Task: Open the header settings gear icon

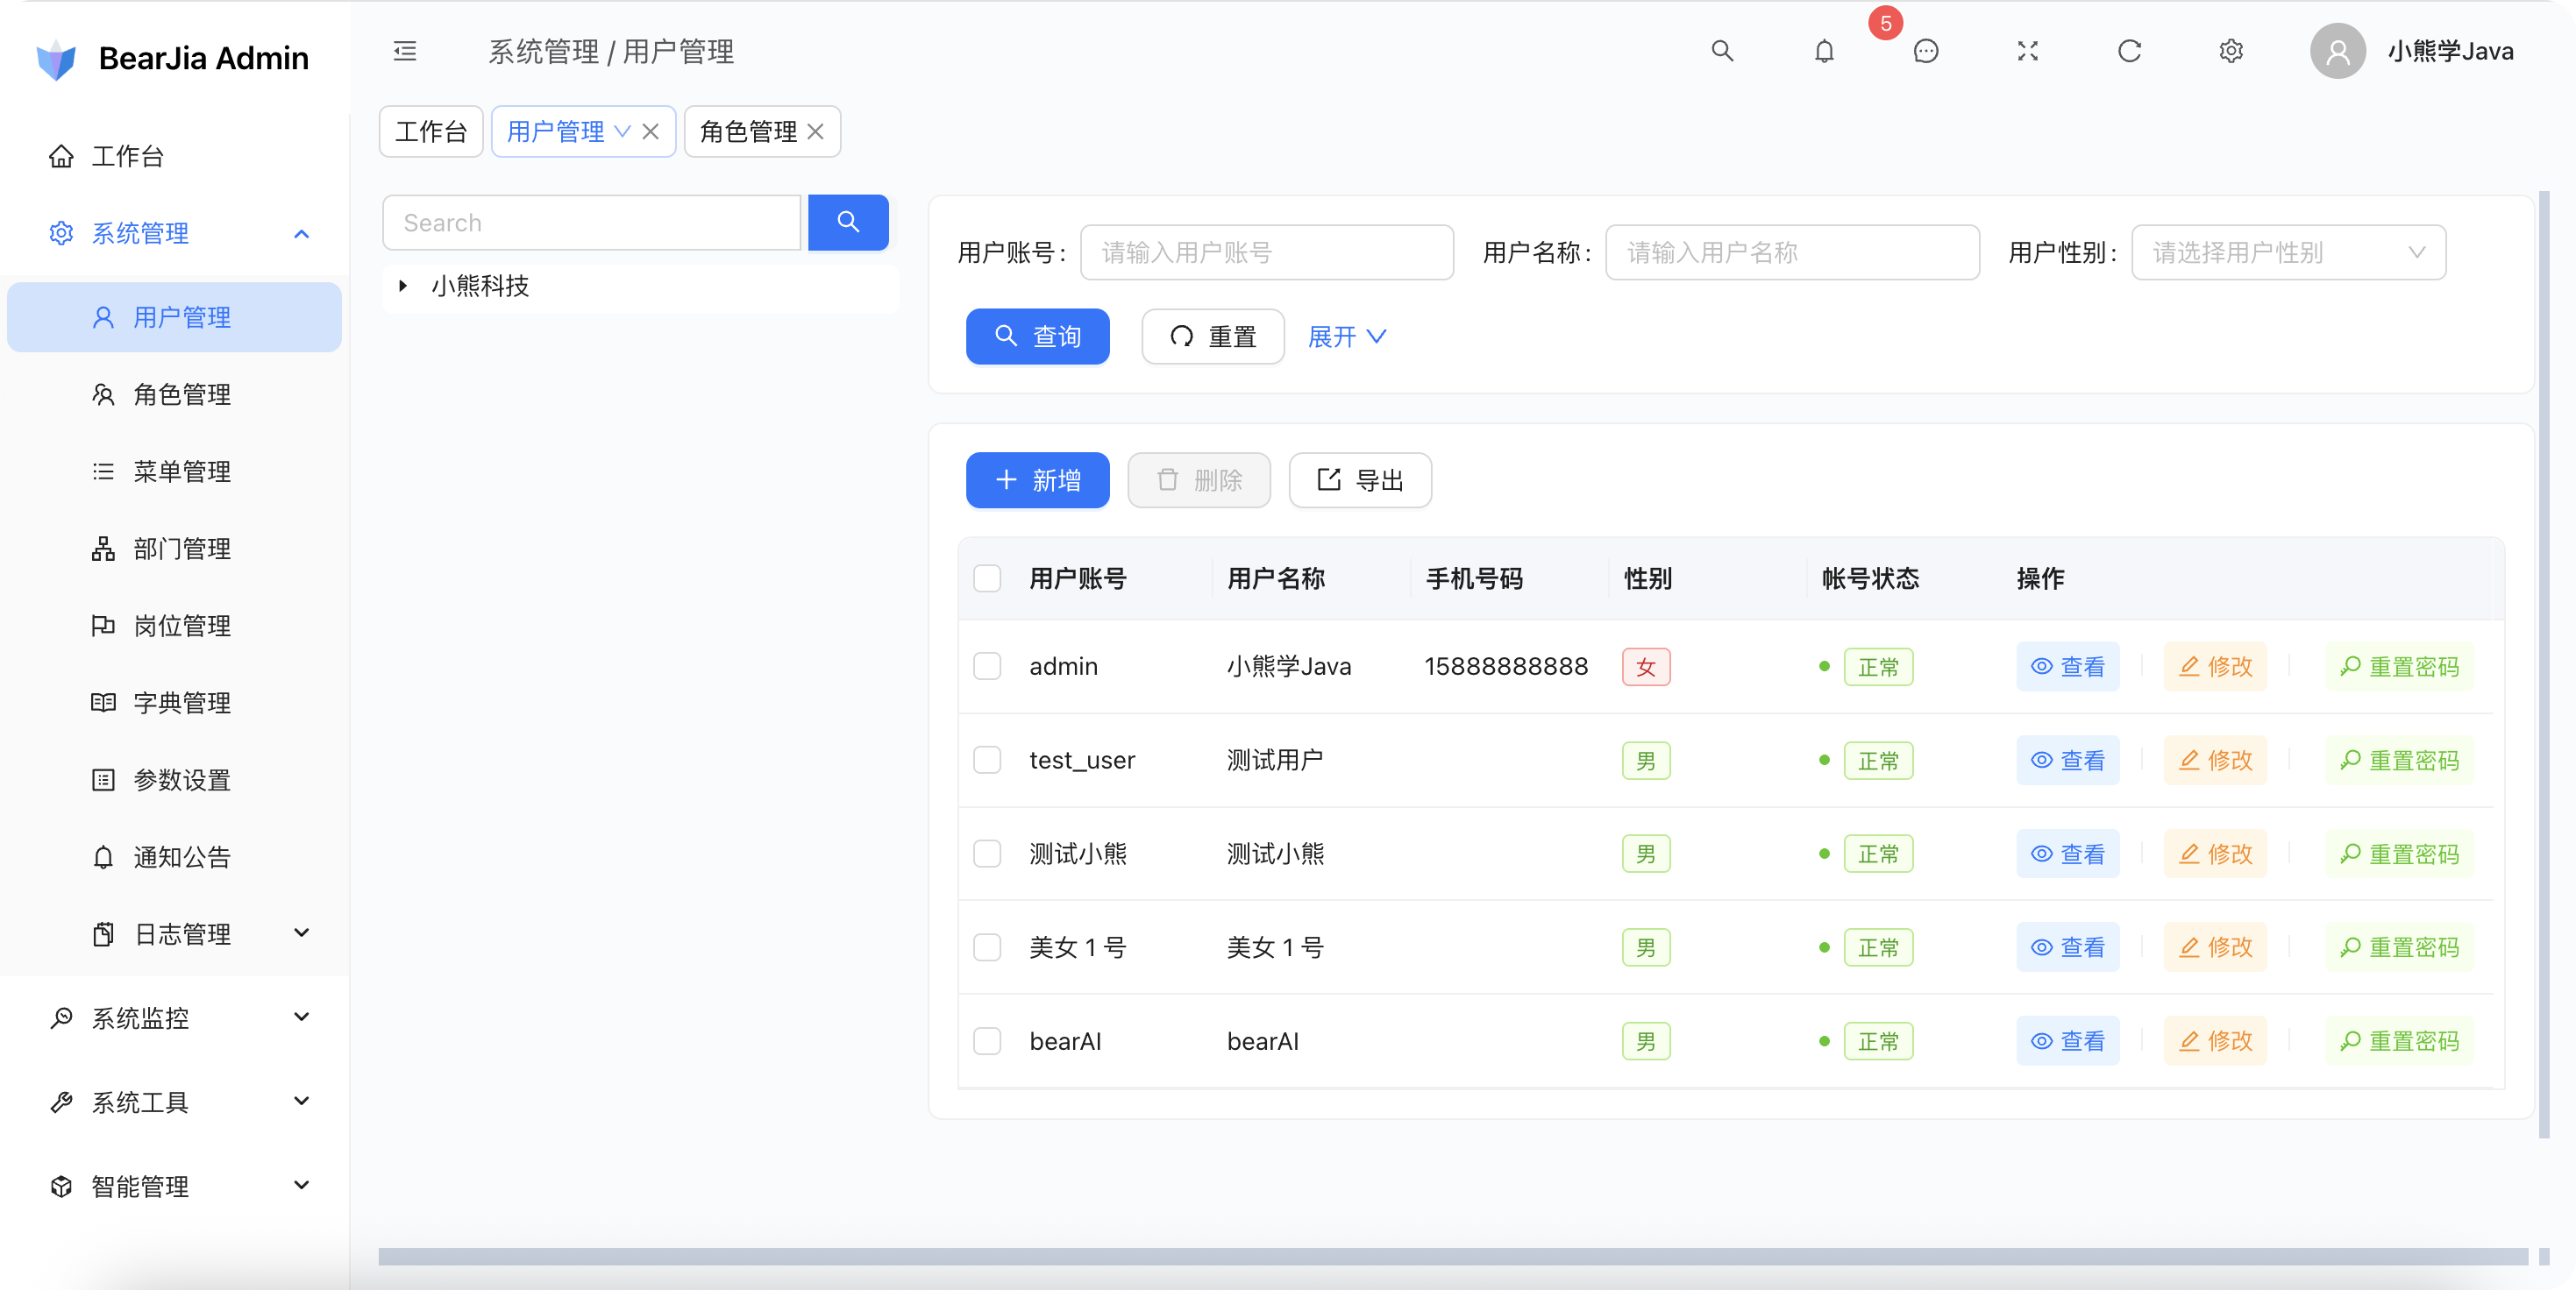Action: [x=2231, y=51]
